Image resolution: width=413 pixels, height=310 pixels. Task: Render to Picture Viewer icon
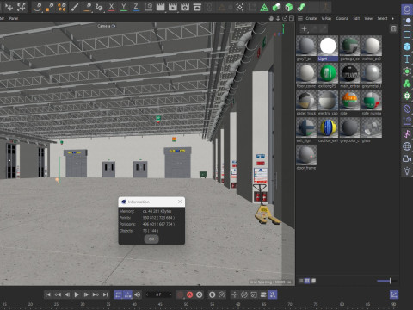coord(173,7)
